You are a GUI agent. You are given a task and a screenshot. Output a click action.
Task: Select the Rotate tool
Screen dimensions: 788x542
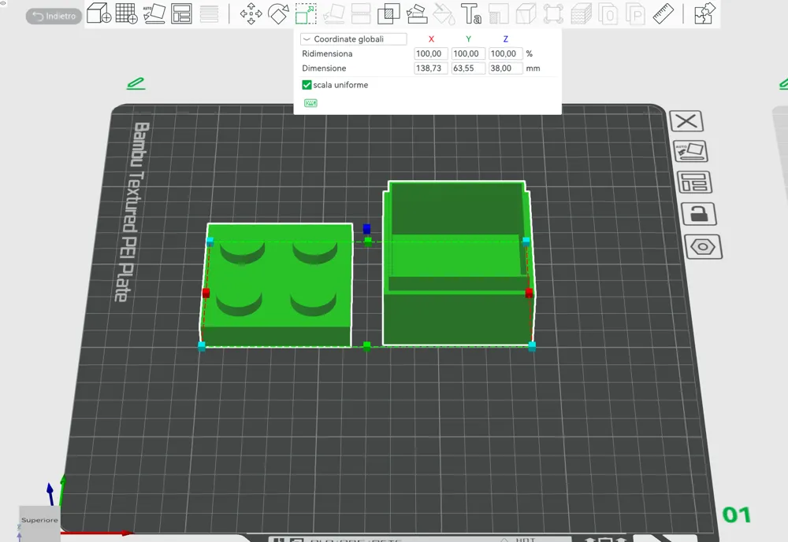(x=278, y=13)
